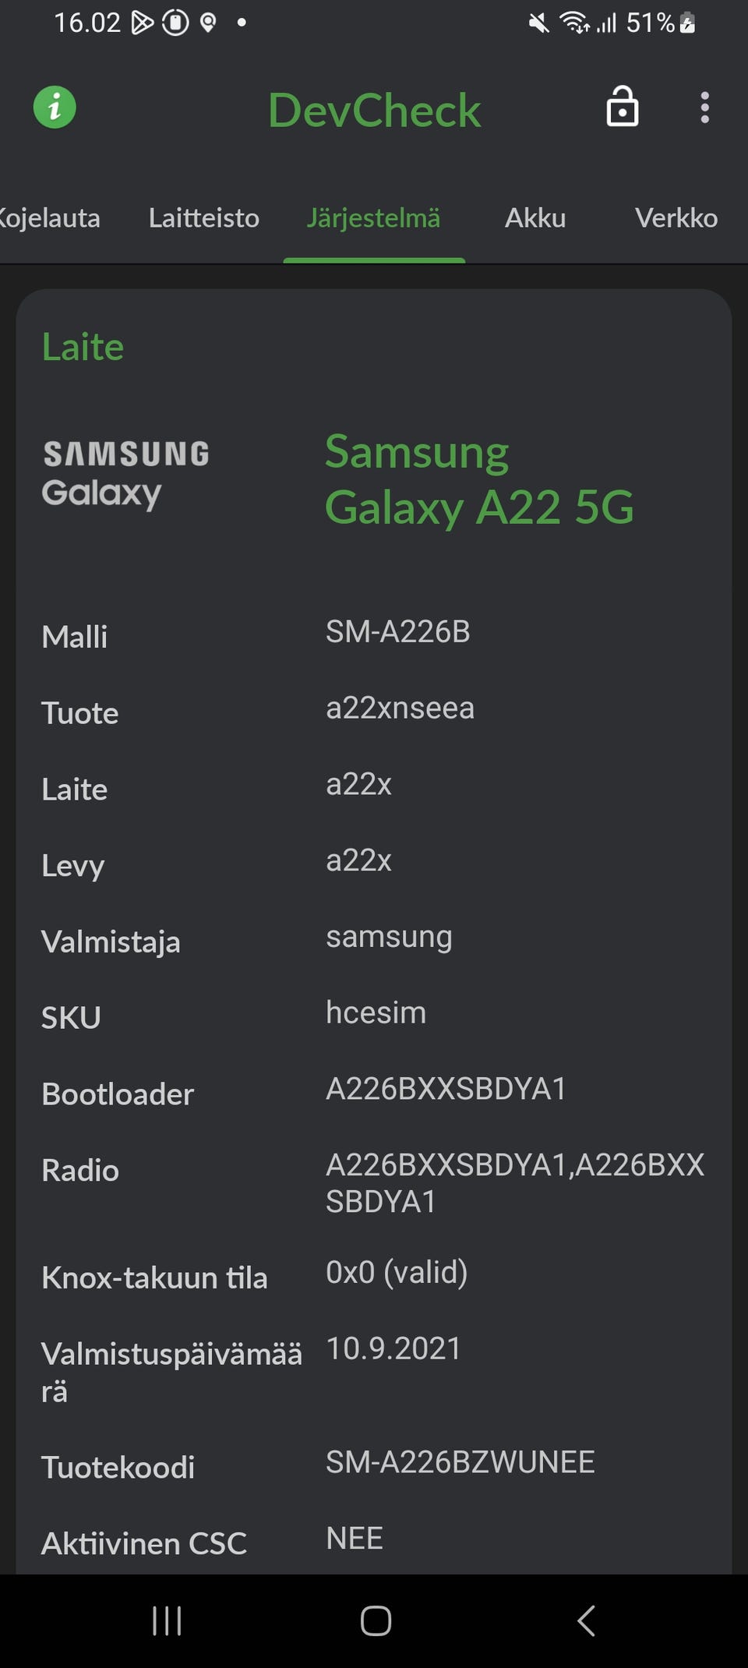The image size is (748, 1668).
Task: Open the Verkko tab
Action: [x=676, y=218]
